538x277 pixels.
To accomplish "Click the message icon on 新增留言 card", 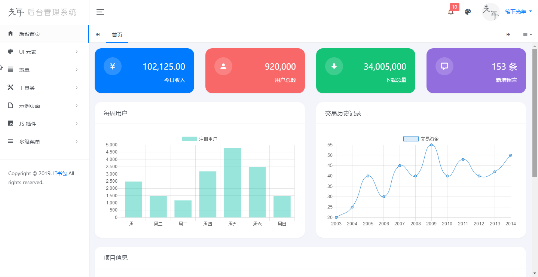I will pos(444,66).
